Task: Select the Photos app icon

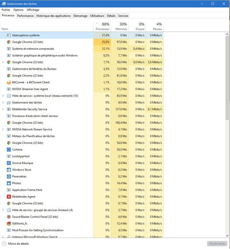Action: tap(9, 183)
